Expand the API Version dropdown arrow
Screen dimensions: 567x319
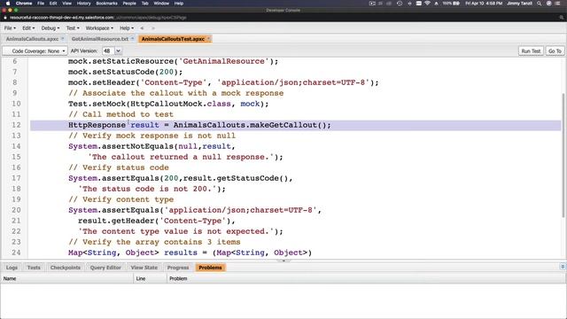[x=118, y=51]
